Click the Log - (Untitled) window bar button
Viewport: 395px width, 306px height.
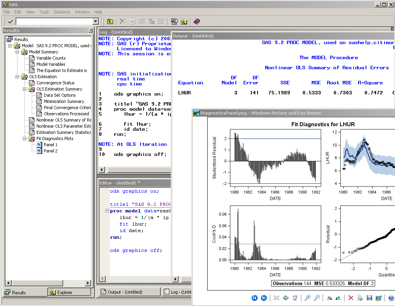(177, 292)
